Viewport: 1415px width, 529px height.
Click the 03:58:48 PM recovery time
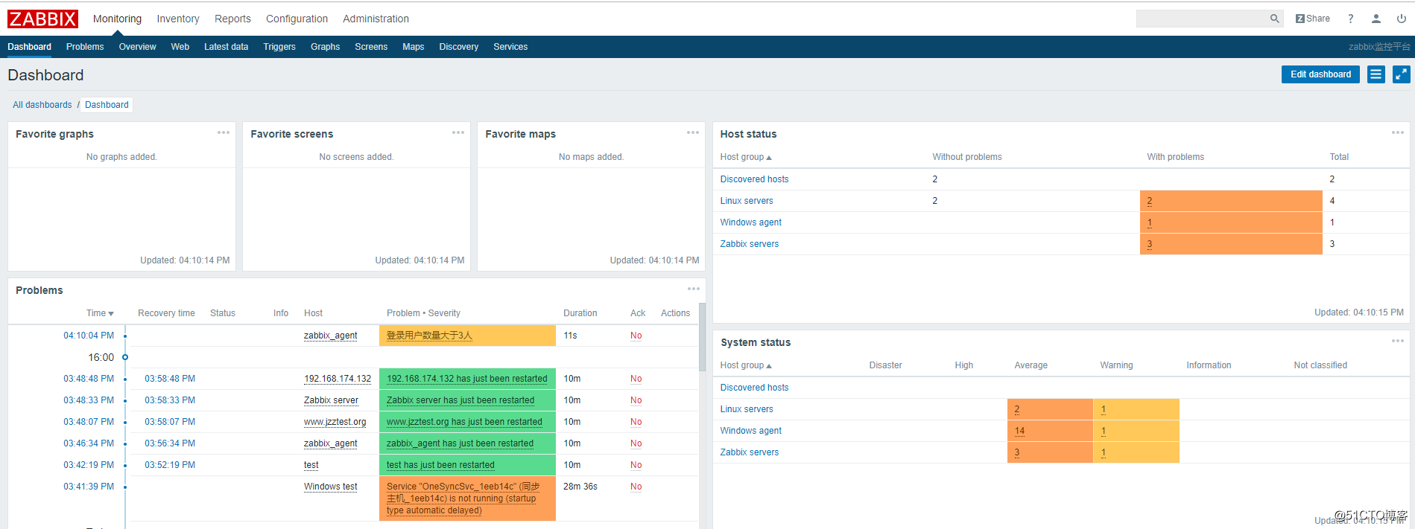[x=170, y=379]
